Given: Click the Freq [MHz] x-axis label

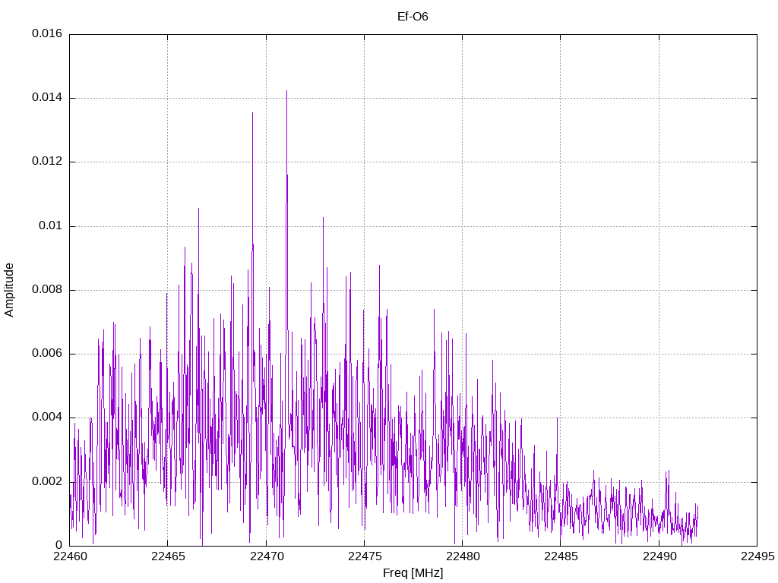Looking at the screenshot, I should 413,572.
